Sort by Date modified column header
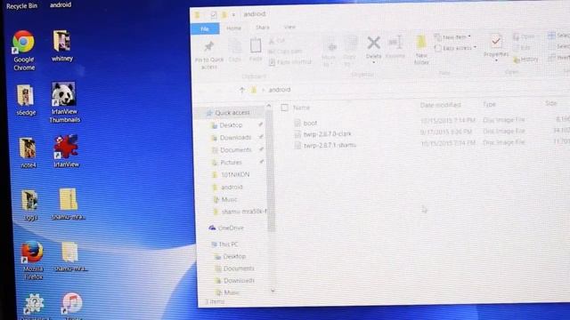 click(440, 105)
